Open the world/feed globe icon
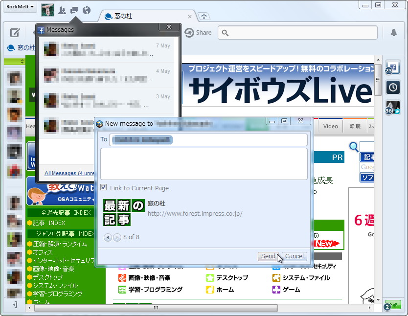The height and width of the screenshot is (316, 408). pos(86,9)
